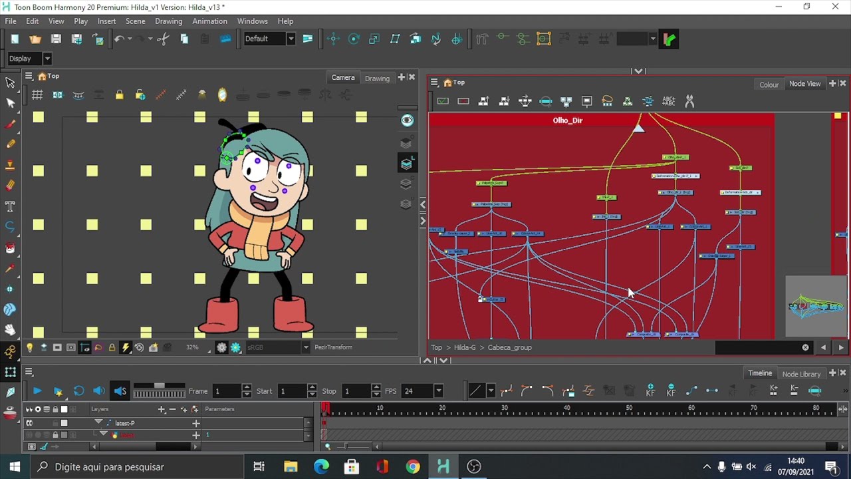Click the Add Layers plus button
The image size is (851, 479).
162,409
